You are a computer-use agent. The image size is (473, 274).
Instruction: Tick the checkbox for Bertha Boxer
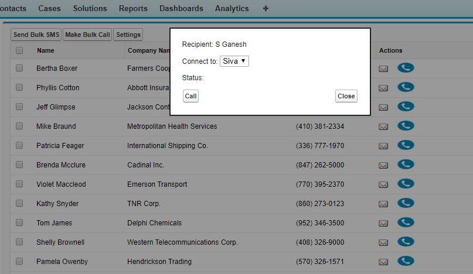pos(19,68)
